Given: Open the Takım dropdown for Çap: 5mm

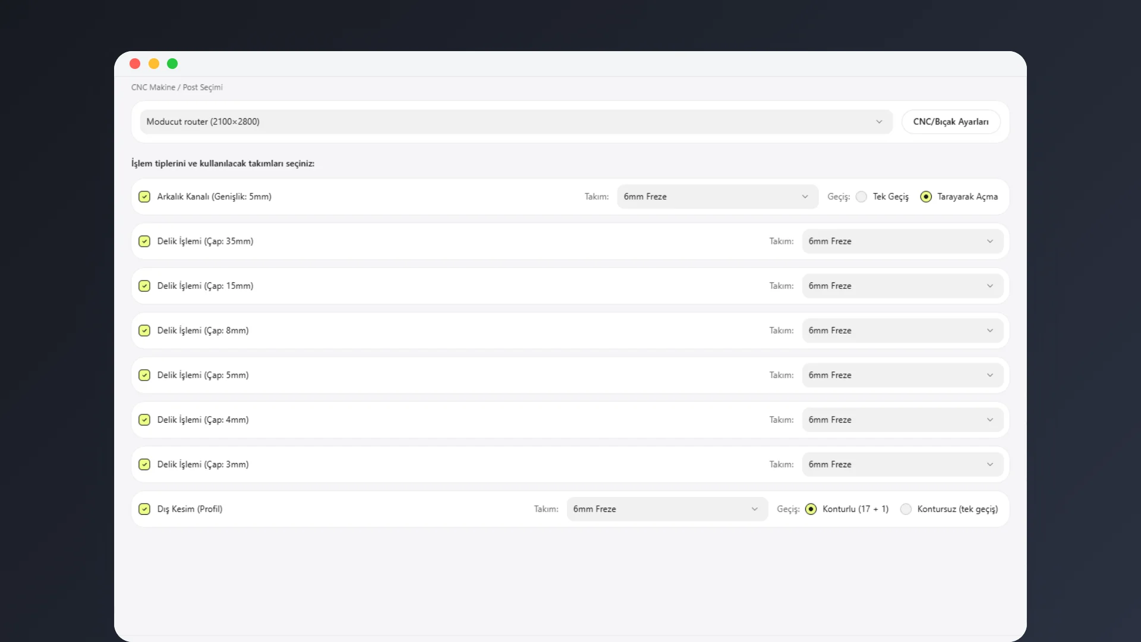Looking at the screenshot, I should (x=903, y=375).
